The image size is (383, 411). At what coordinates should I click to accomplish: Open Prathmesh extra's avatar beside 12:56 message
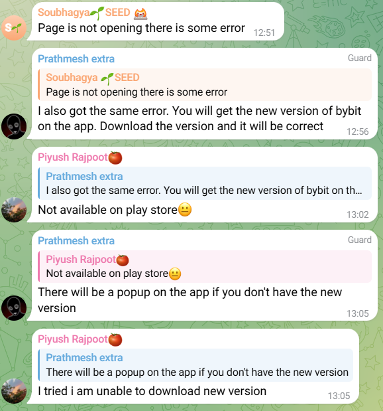(14, 126)
